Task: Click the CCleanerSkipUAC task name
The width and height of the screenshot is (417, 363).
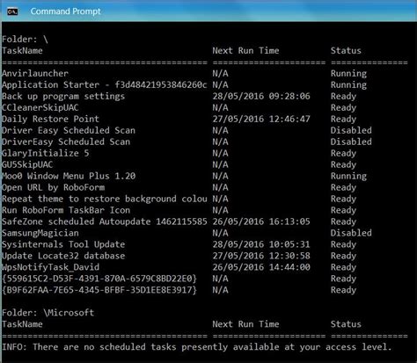Action: tap(40, 107)
